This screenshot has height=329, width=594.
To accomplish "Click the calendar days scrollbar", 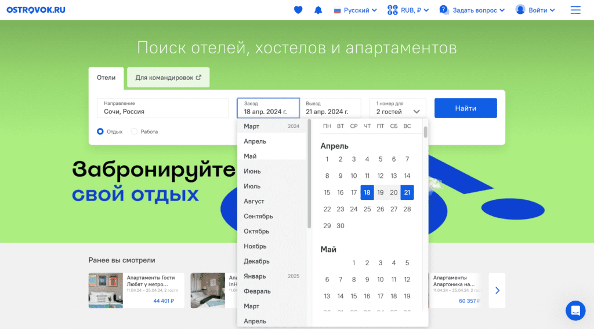I will tap(425, 132).
